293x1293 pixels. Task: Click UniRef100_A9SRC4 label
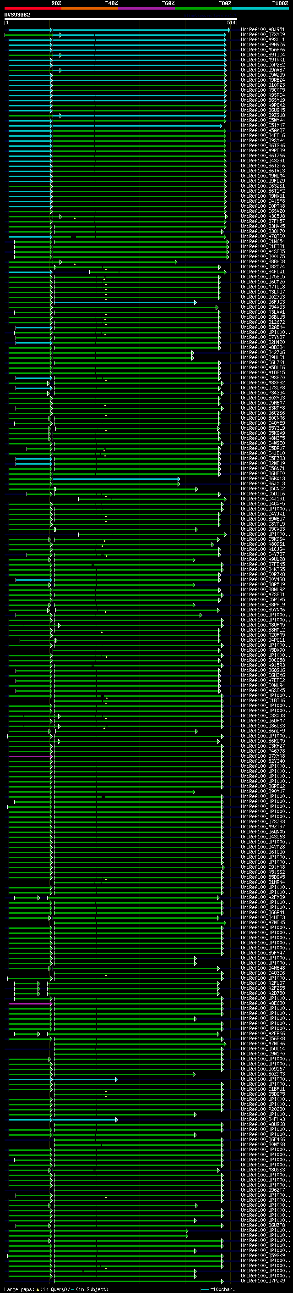click(x=263, y=95)
